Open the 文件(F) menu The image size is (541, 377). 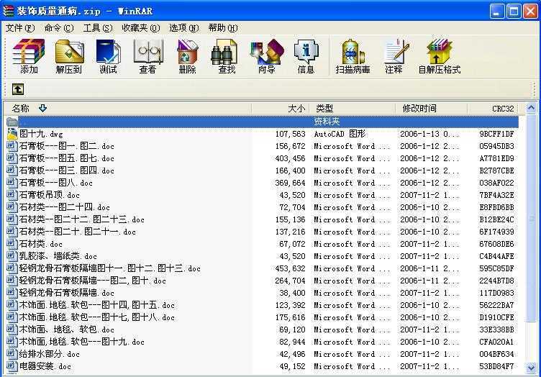pos(20,28)
